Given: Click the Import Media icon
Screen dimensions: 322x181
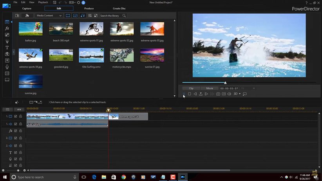Looking at the screenshot, I should [x=17, y=16].
